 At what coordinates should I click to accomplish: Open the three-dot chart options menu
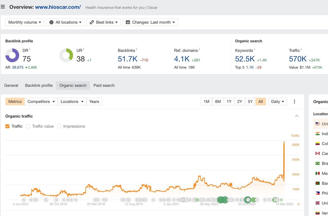[x=294, y=102]
